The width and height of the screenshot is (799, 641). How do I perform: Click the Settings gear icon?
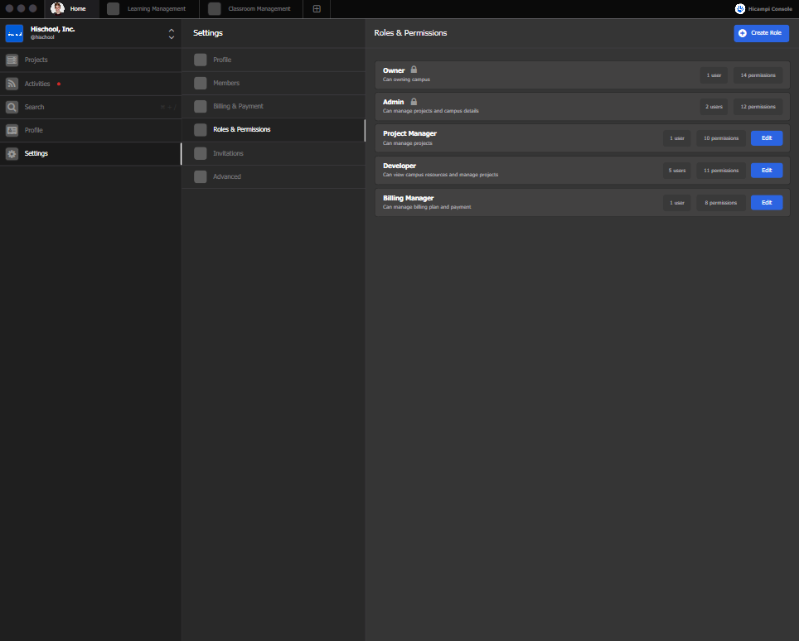(x=12, y=153)
